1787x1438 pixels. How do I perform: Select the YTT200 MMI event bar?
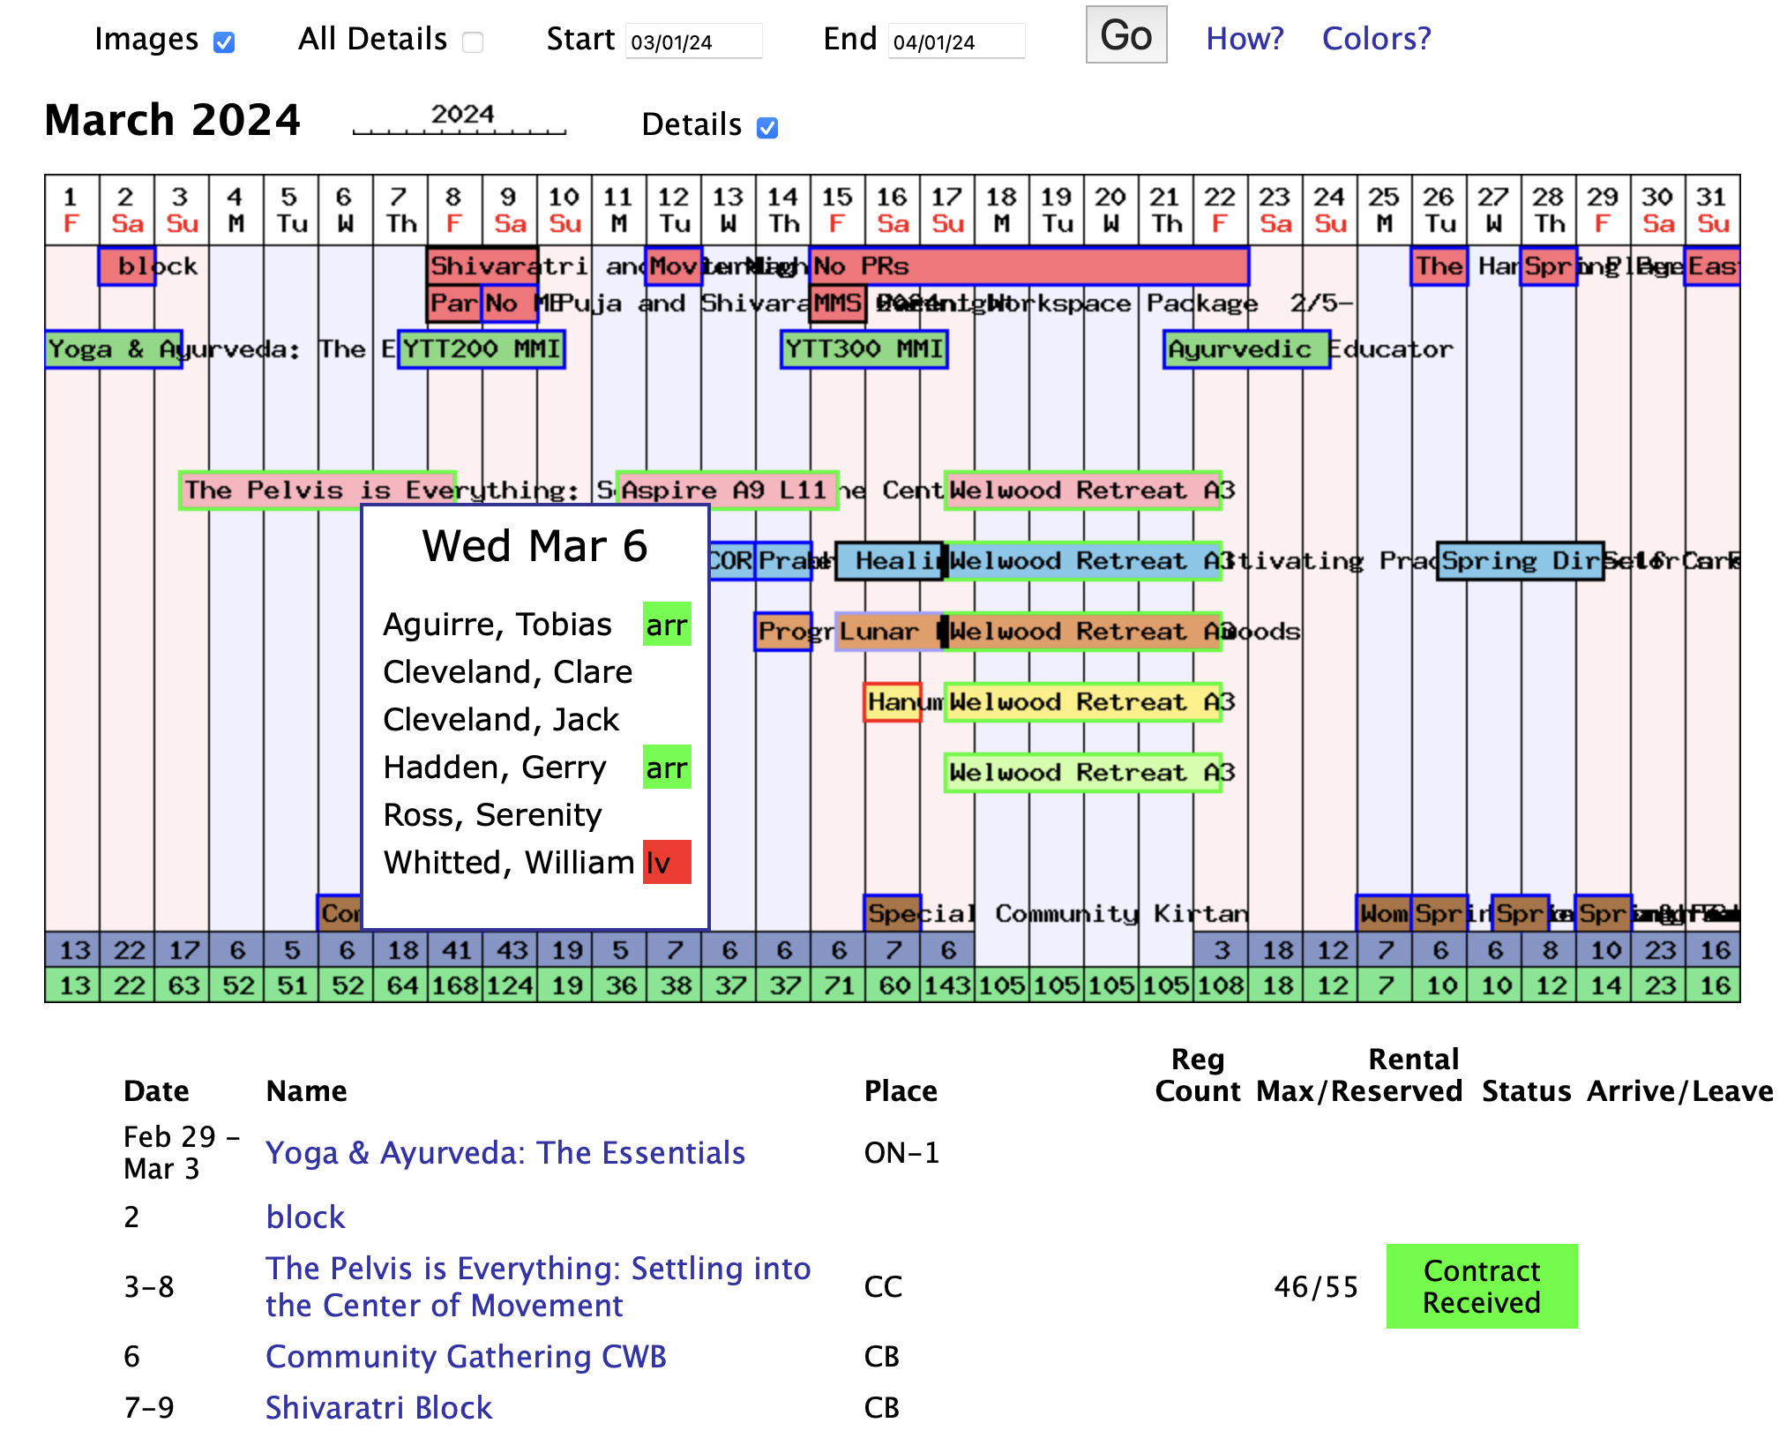pos(481,349)
